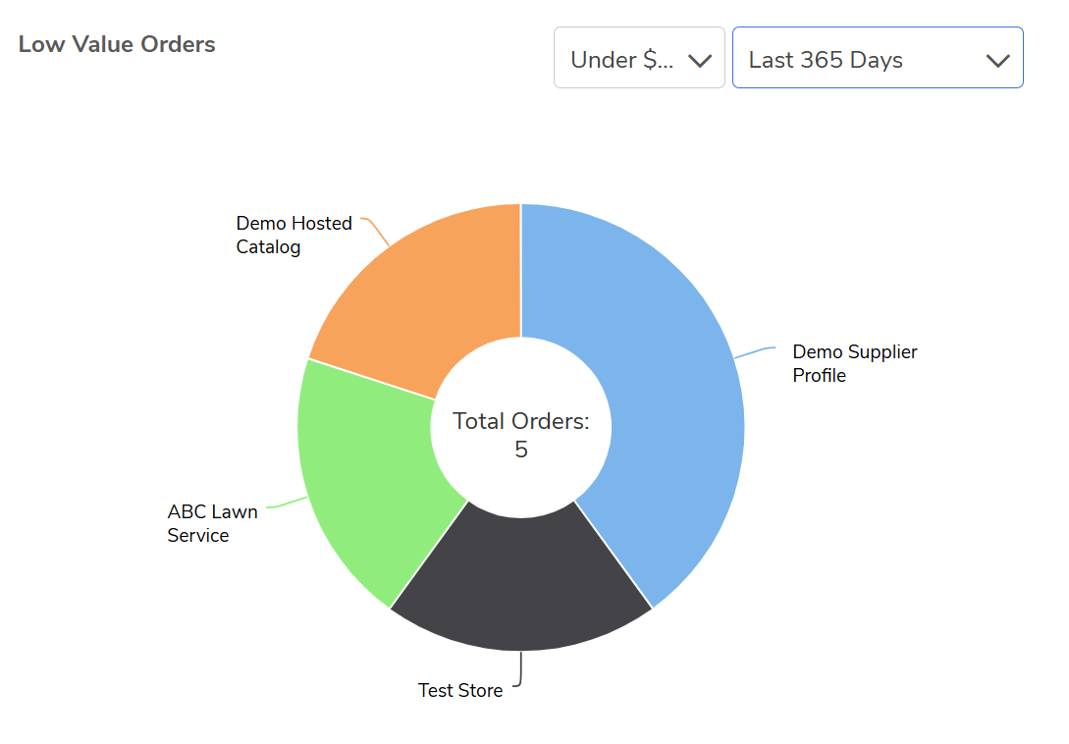This screenshot has width=1069, height=744.
Task: Click the blue leader line to Demo Supplier Profile
Action: click(756, 350)
